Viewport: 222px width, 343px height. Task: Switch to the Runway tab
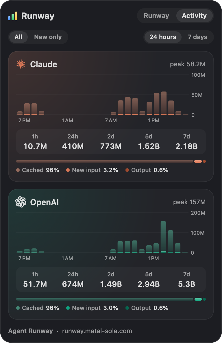point(156,16)
